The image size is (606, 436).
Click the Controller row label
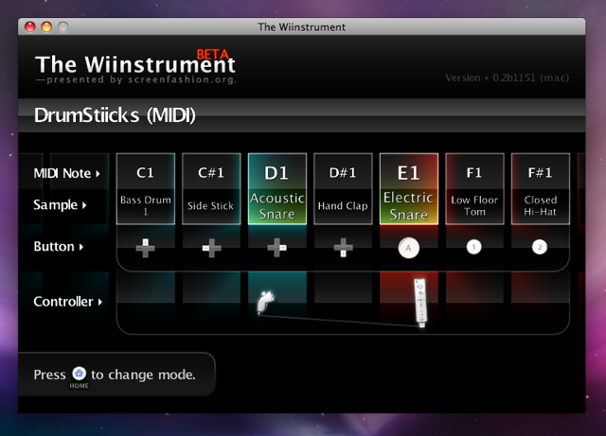(x=67, y=302)
